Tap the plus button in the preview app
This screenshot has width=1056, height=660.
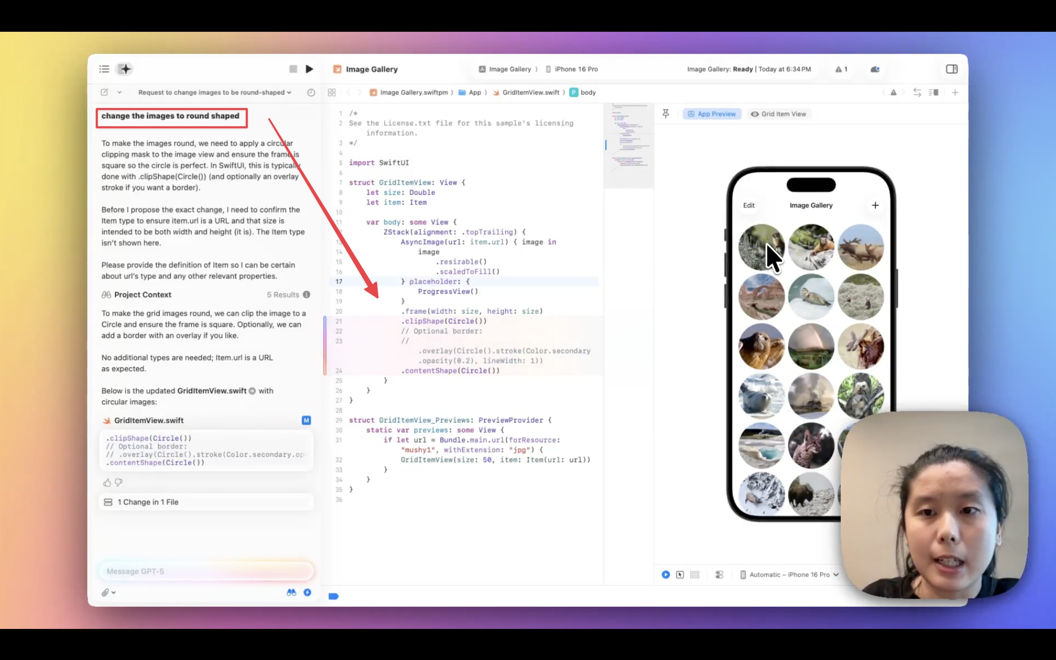[x=875, y=205]
